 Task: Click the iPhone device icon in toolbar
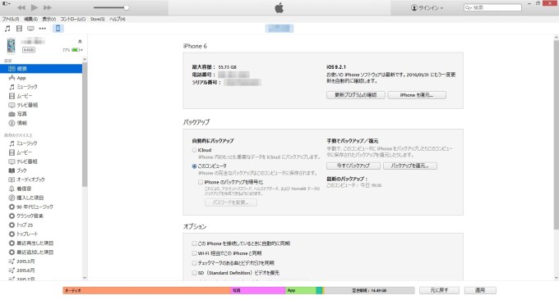[x=58, y=29]
